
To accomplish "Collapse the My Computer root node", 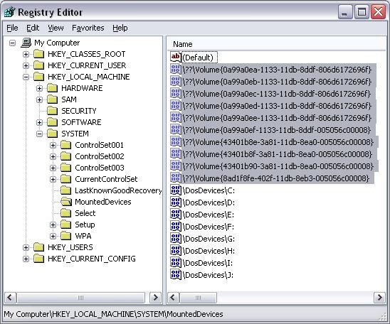I will point(12,43).
